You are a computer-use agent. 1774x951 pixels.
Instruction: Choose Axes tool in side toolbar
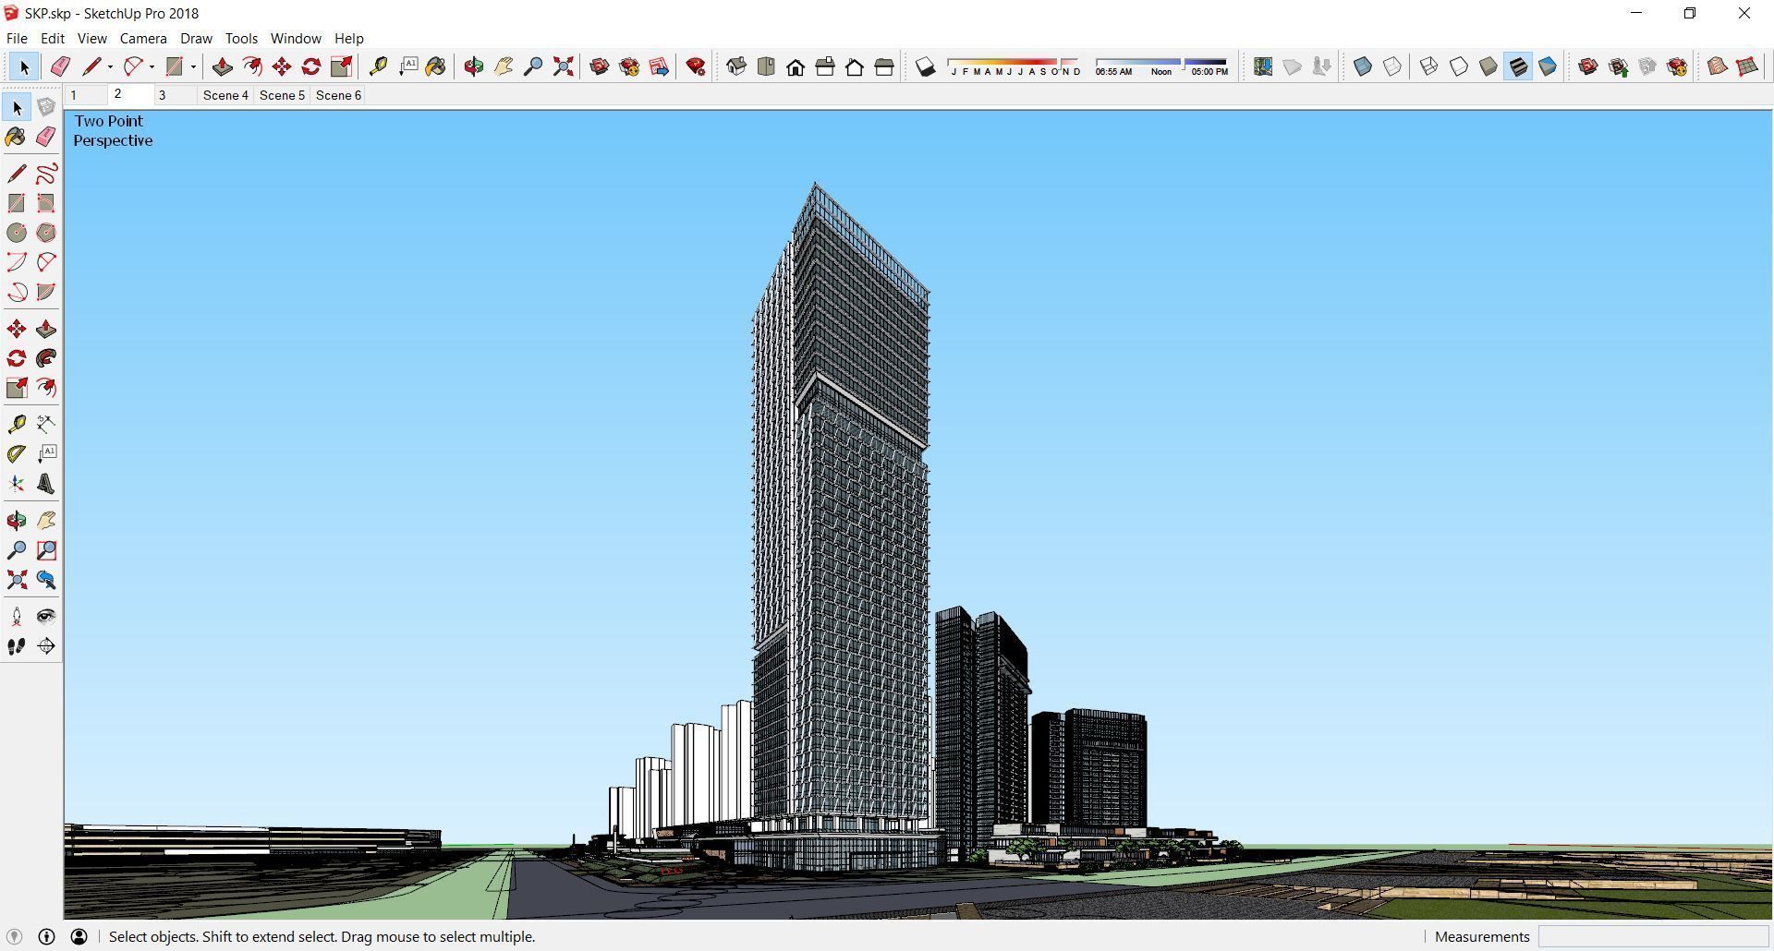point(17,484)
